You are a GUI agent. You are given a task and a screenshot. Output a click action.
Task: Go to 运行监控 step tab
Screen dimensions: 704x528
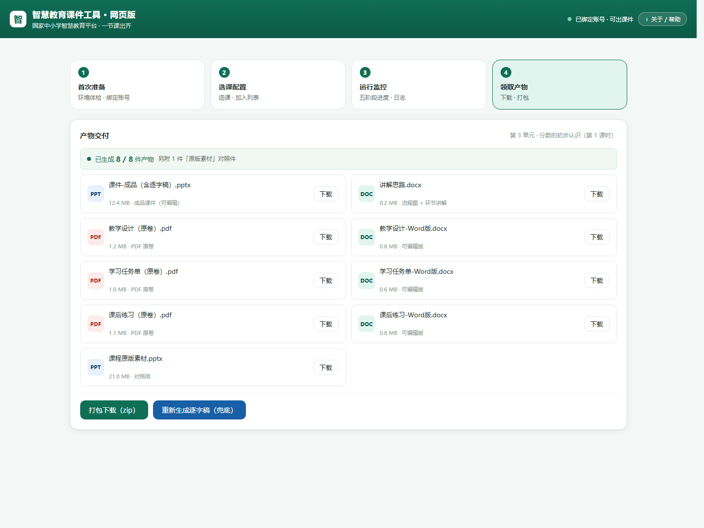point(419,85)
